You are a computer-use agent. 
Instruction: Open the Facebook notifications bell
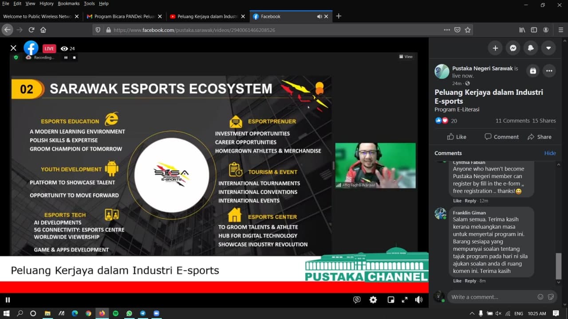[531, 48]
